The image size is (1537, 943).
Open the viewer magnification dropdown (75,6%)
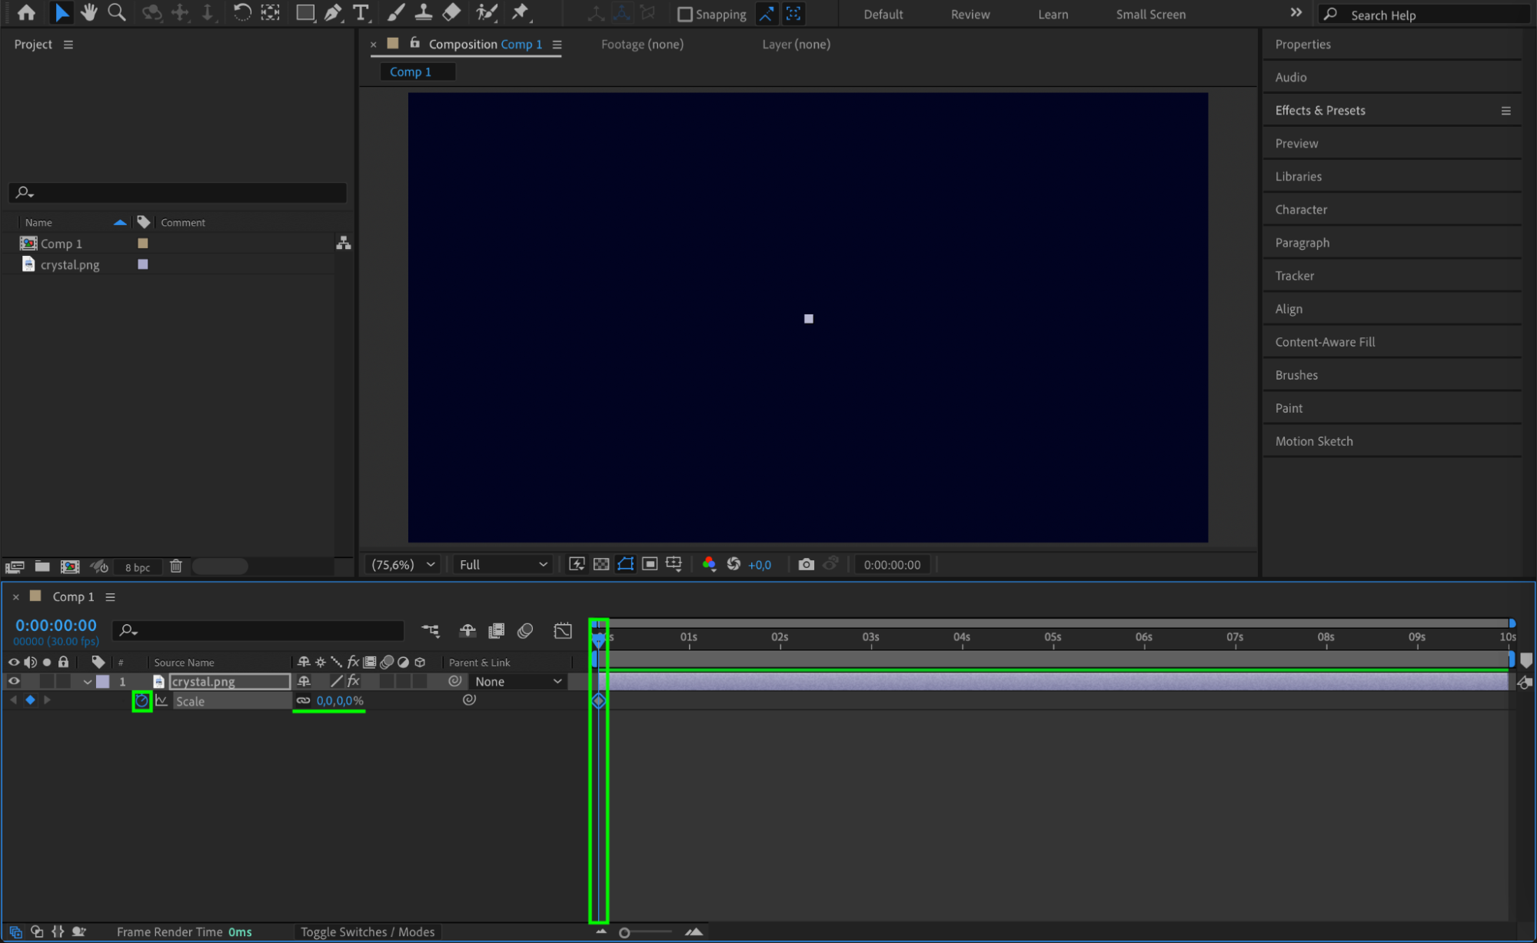[404, 564]
